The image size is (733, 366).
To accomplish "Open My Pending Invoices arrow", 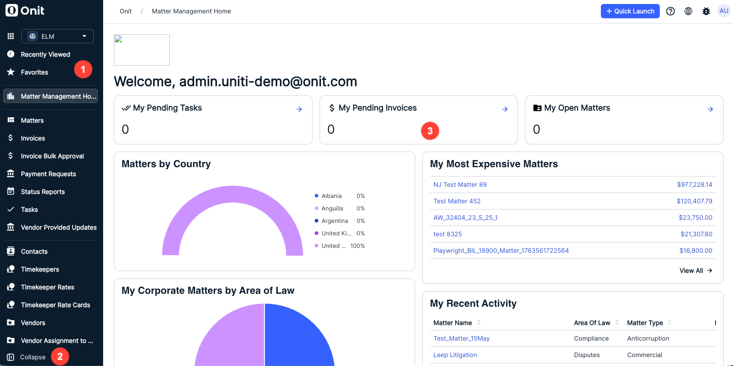I will (x=505, y=109).
